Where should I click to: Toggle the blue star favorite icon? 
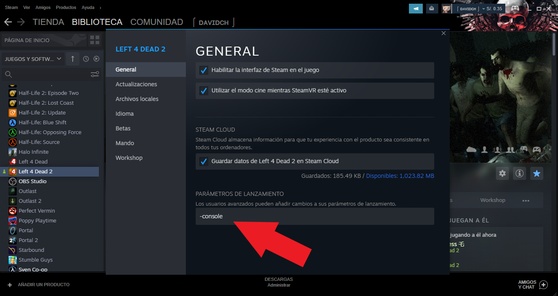(537, 173)
